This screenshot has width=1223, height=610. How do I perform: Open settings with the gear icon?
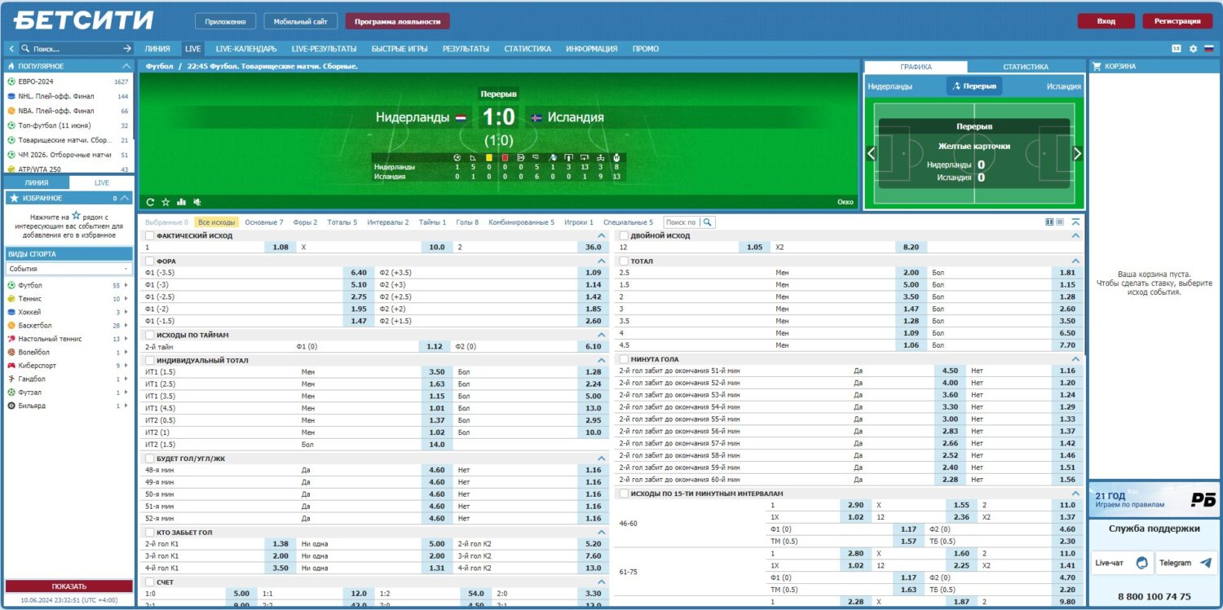point(1193,49)
